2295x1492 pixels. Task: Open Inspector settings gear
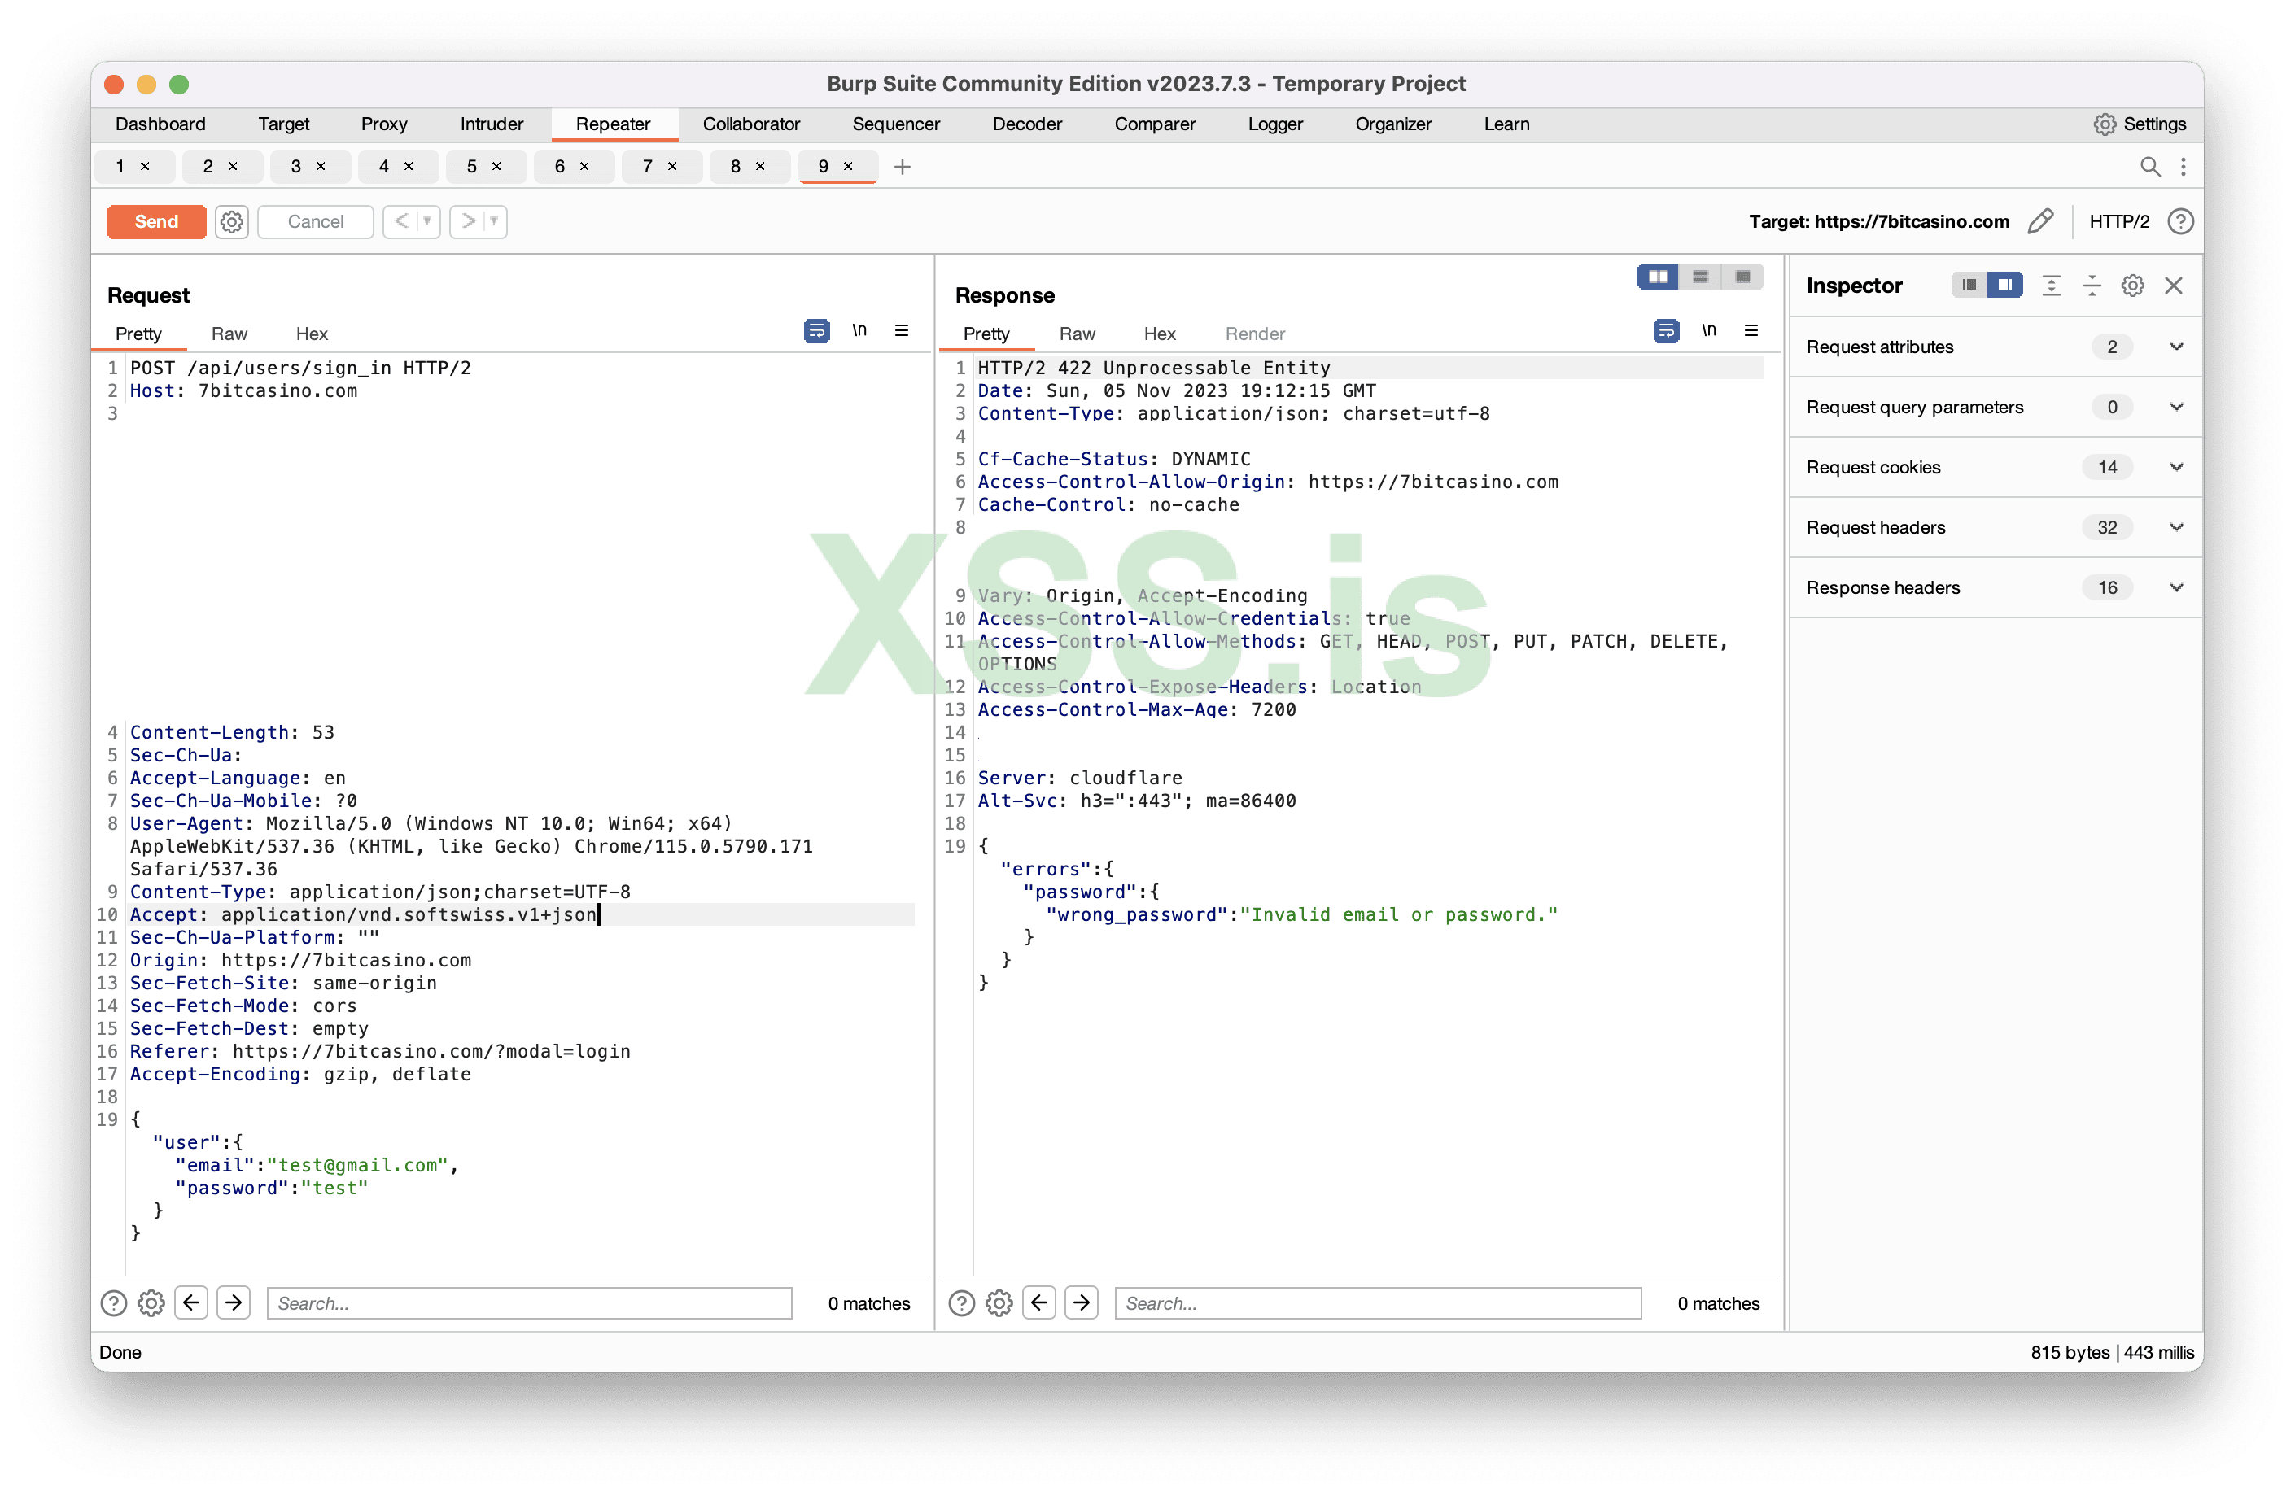(2132, 286)
